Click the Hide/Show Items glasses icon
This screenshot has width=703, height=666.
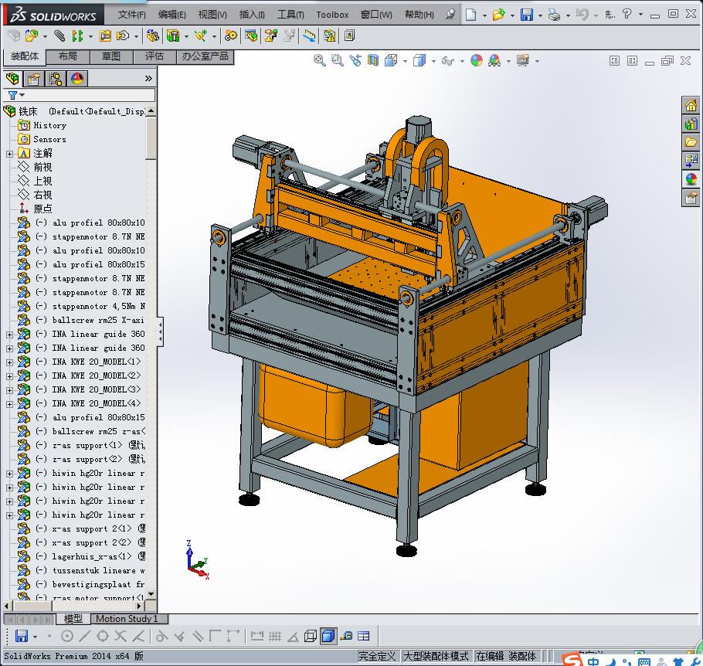[447, 60]
